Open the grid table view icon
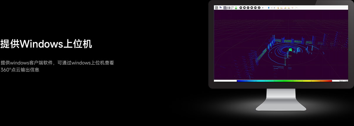 click(225, 8)
